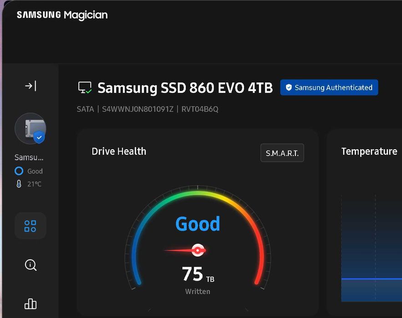Click the Samsung Authenticated badge

tap(329, 87)
